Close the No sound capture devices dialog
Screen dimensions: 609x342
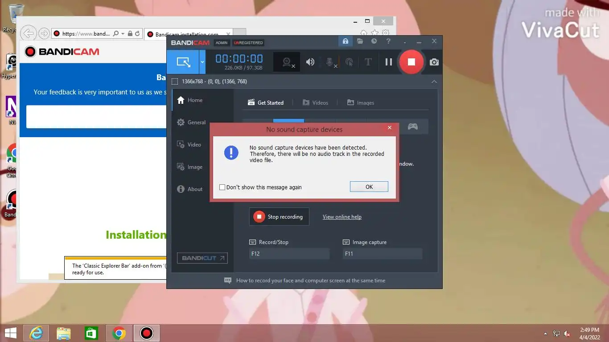click(x=389, y=128)
